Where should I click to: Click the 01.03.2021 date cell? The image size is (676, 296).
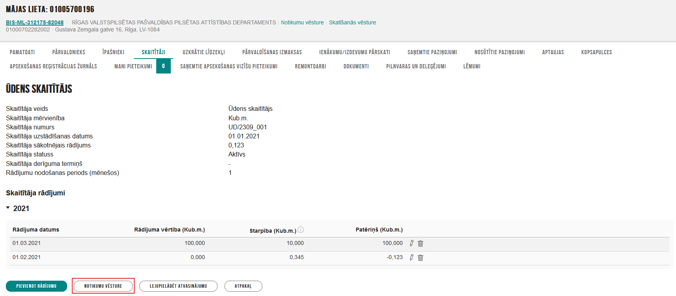point(27,243)
